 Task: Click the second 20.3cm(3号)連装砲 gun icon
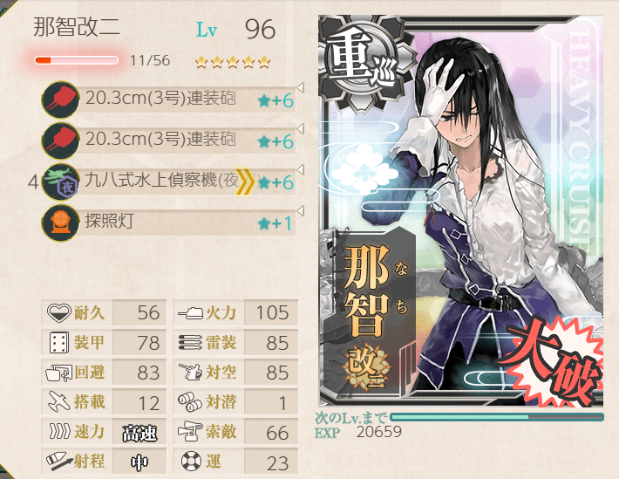(61, 140)
